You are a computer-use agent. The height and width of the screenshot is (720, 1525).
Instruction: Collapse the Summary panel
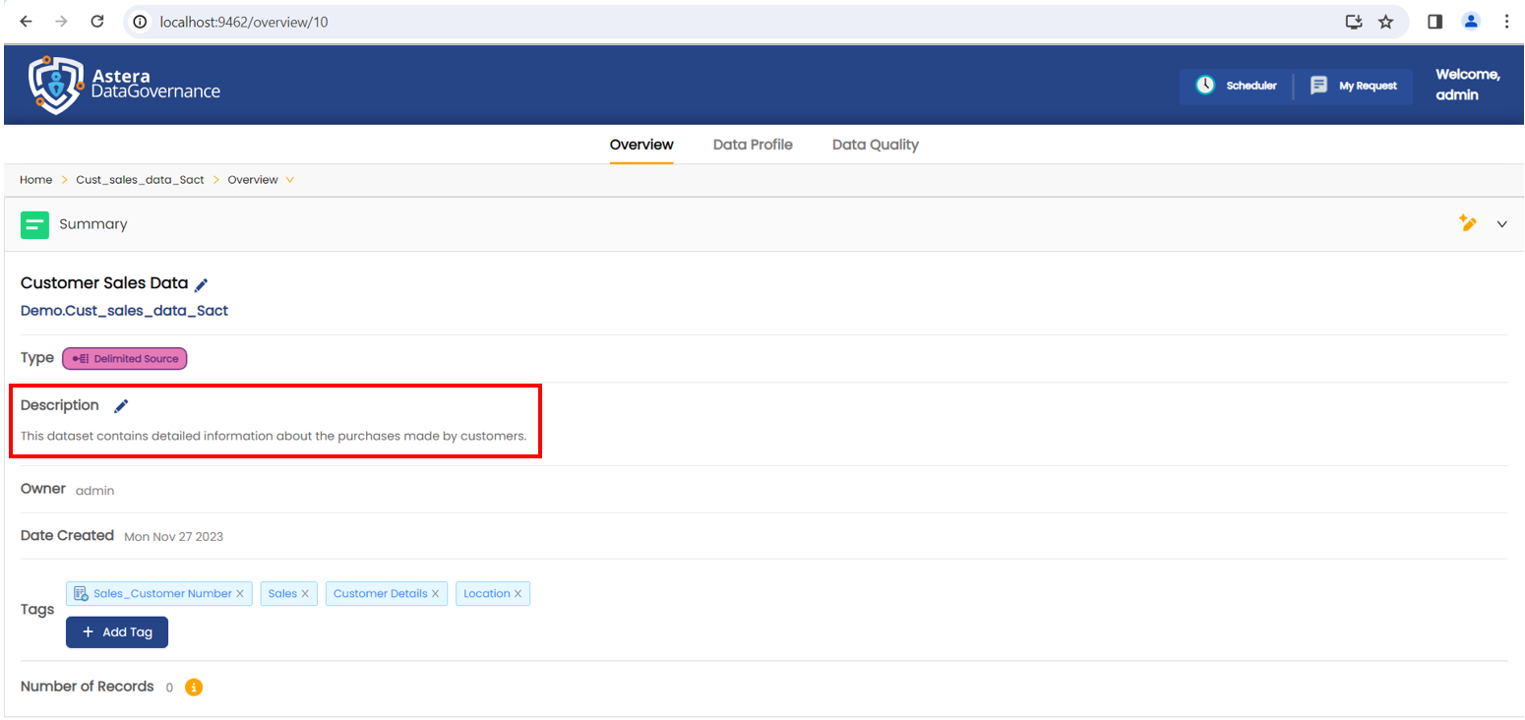coord(1502,224)
